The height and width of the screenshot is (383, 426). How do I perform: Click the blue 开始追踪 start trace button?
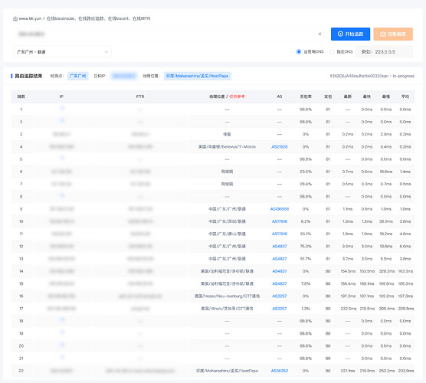350,34
